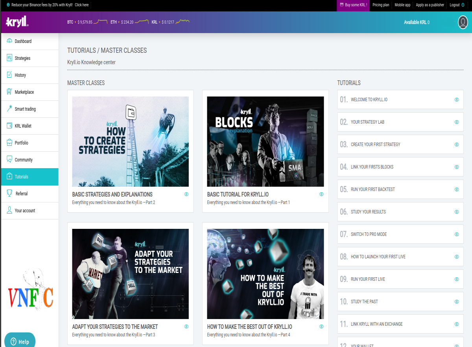Click eye icon for Switch to Pro Mode
This screenshot has height=347, width=472.
click(x=457, y=234)
